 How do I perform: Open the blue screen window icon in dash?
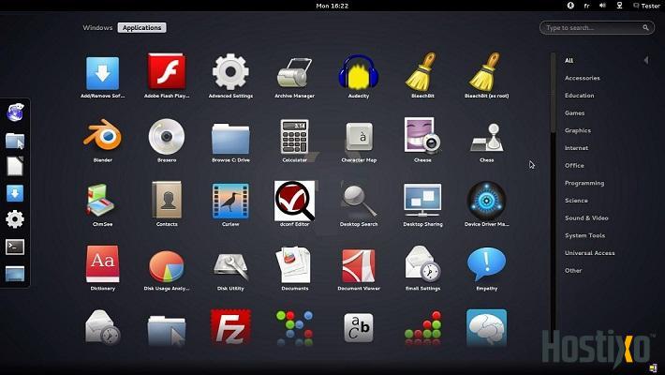[x=15, y=274]
